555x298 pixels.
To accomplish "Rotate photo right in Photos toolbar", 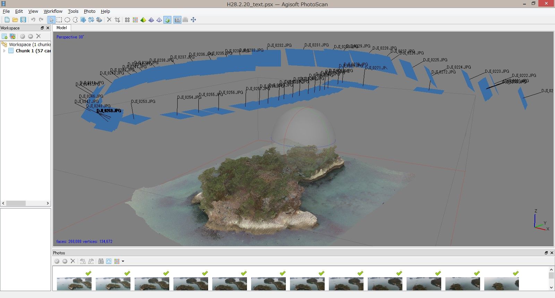I will click(x=91, y=261).
